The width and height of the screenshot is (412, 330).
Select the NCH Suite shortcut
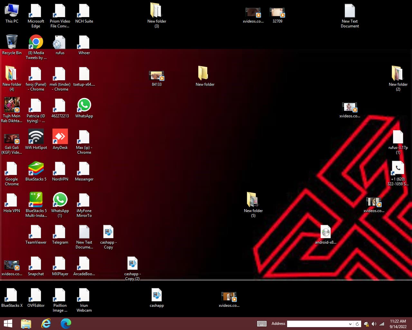pyautogui.click(x=84, y=14)
